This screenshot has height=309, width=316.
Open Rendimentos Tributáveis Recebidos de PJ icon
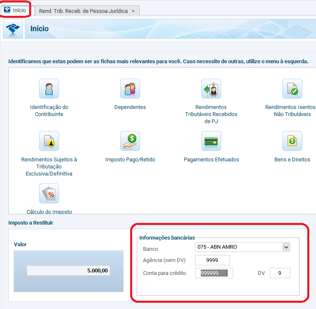(211, 89)
